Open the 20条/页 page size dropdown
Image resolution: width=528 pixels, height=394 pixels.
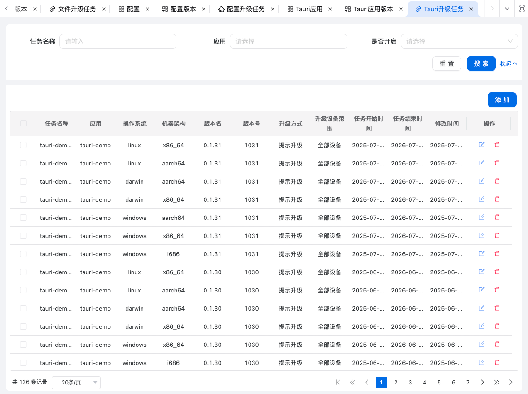click(x=76, y=382)
